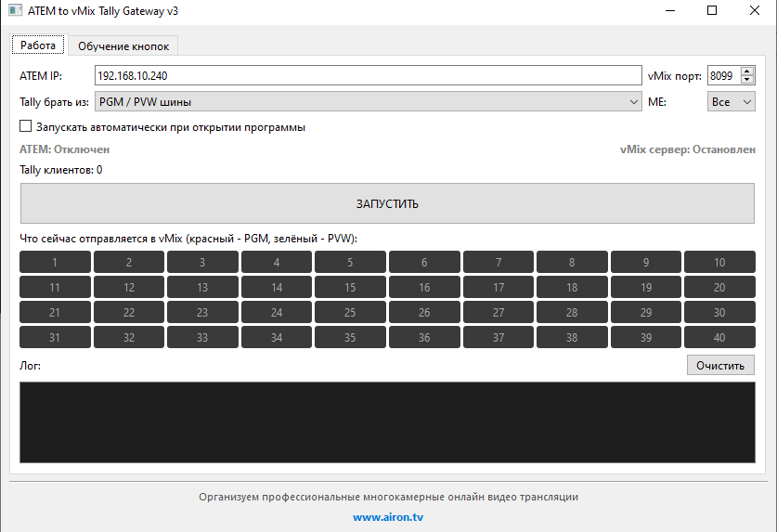This screenshot has width=777, height=532.
Task: Click tally indicator 40
Action: [720, 338]
